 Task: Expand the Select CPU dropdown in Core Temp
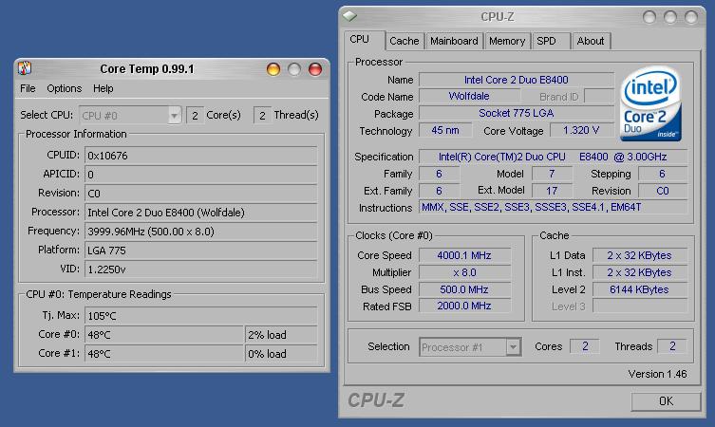[x=174, y=116]
